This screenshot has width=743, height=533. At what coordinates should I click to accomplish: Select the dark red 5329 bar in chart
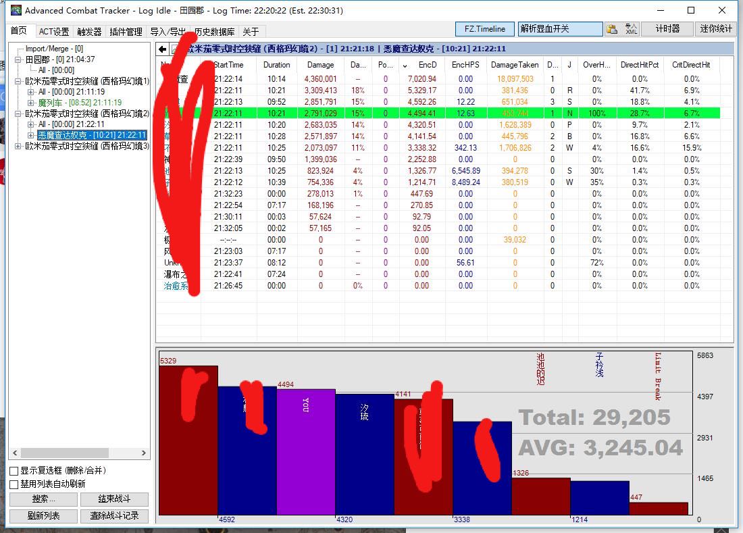(188, 440)
